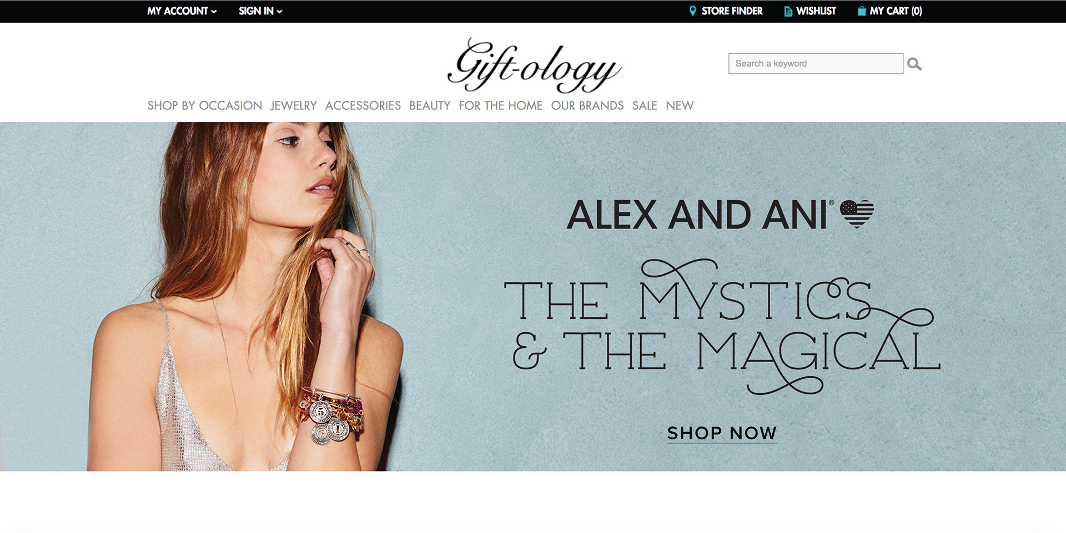Viewport: 1066px width, 533px height.
Task: Open the Jewelry menu
Action: (x=293, y=105)
